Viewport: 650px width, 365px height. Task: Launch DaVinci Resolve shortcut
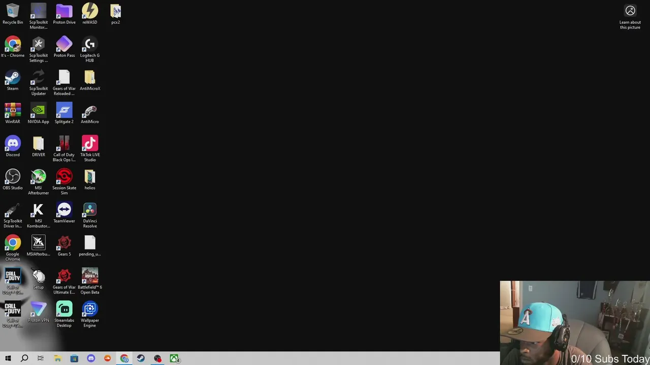point(90,215)
